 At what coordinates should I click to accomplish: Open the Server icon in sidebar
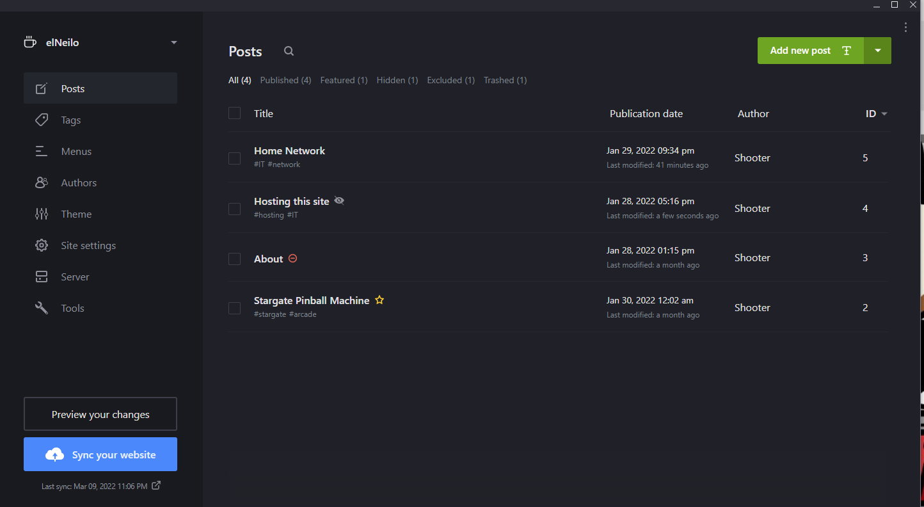[x=42, y=277]
